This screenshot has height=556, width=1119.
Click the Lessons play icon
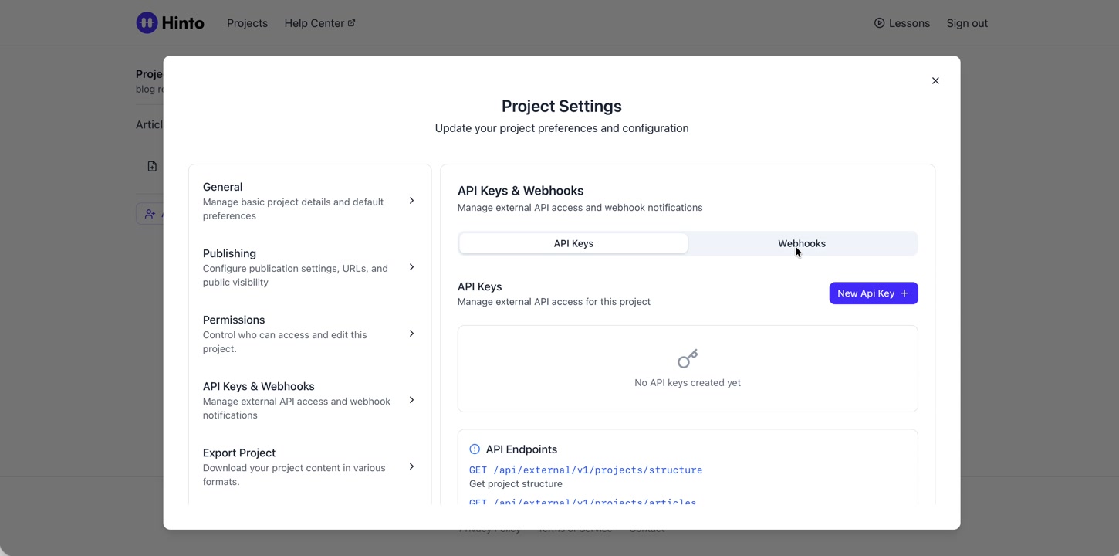click(879, 23)
